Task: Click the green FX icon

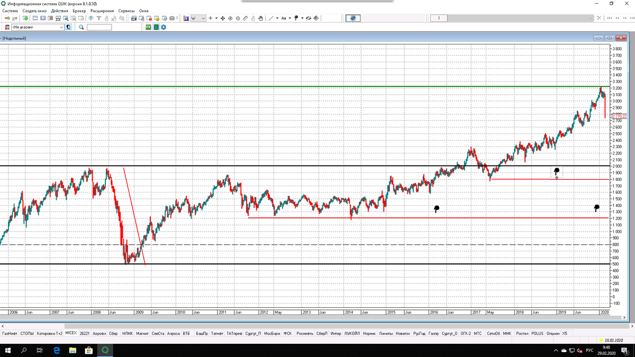Action: (x=148, y=27)
